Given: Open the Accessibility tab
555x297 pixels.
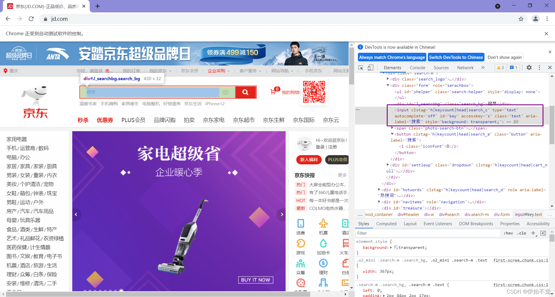Looking at the screenshot, I should (538, 224).
